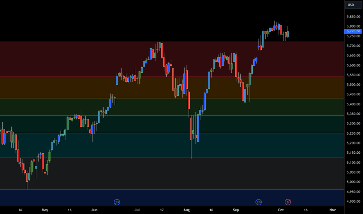Click the 5,800.00 price axis label

point(353,26)
